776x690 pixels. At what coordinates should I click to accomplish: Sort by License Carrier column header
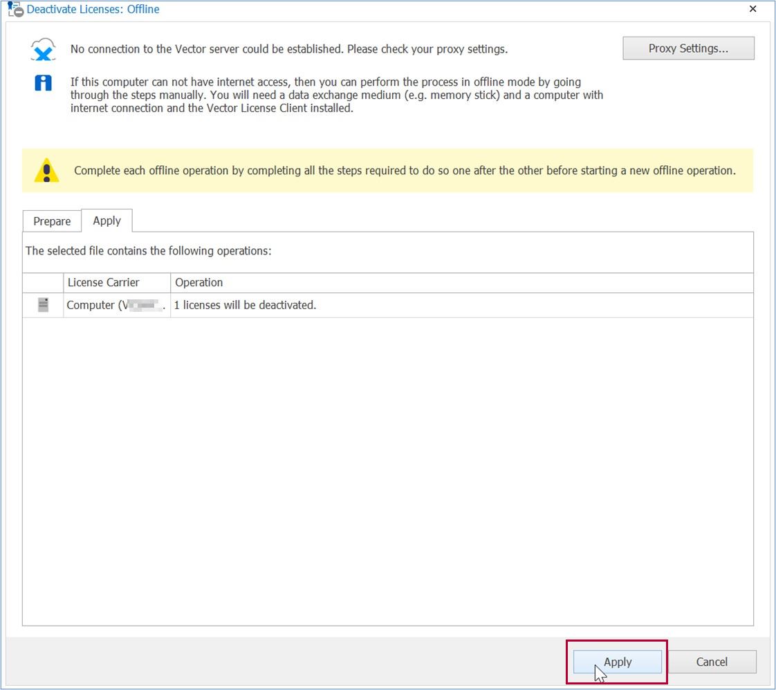click(x=116, y=282)
